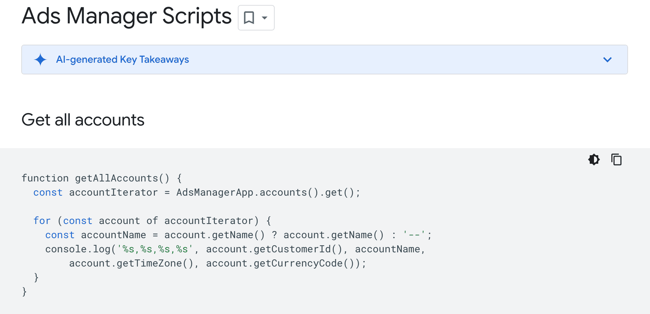Click 'account.getCurrencyCode());' in the code
650x314 pixels.
(286, 263)
